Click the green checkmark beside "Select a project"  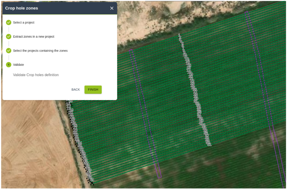(x=8, y=22)
